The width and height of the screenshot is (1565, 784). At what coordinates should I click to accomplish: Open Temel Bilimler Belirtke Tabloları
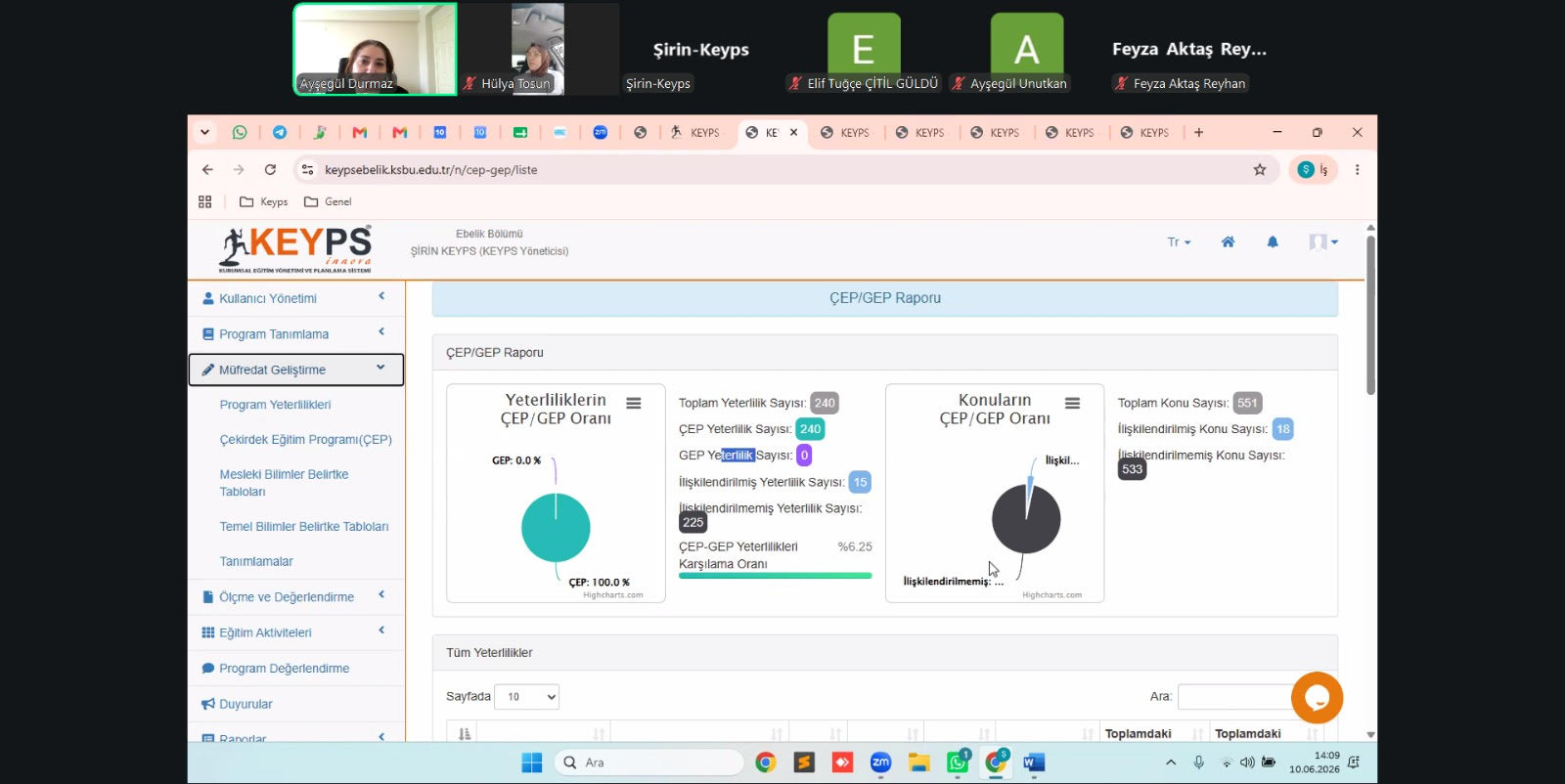[x=304, y=527]
